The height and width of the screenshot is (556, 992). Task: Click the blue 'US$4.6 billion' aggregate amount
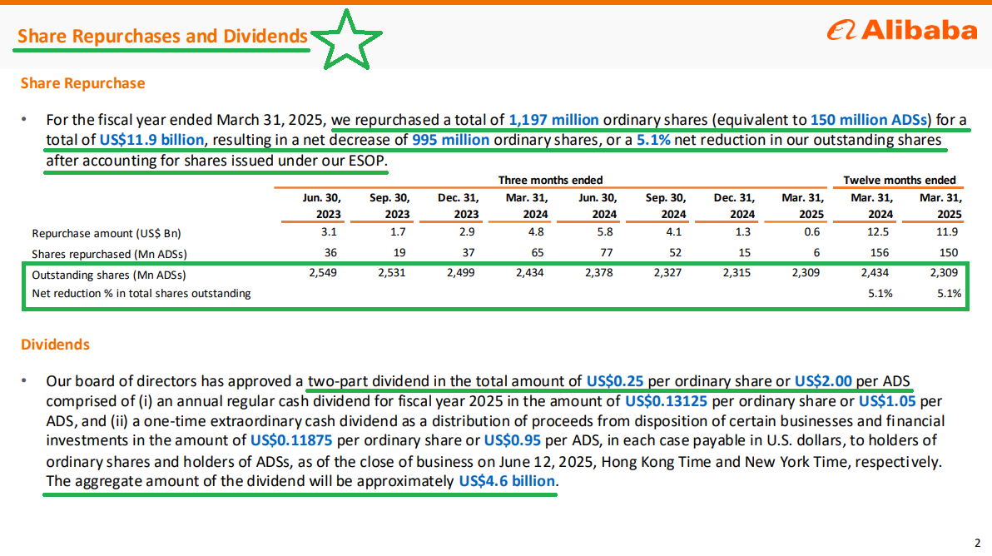pyautogui.click(x=507, y=481)
